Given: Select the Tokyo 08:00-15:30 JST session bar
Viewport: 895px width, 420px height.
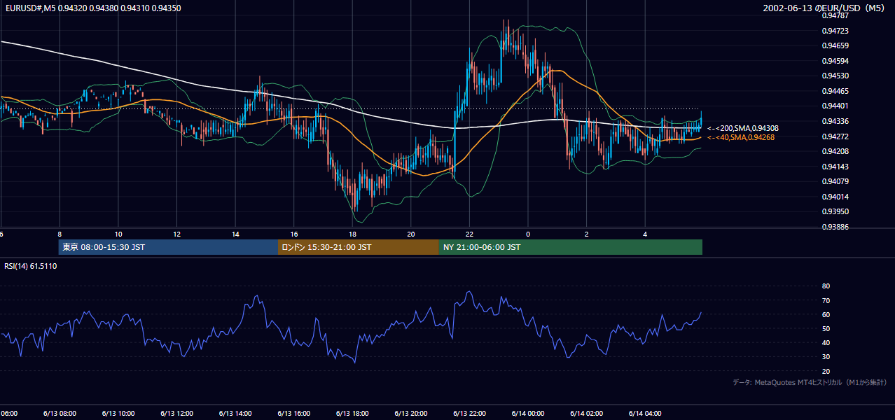Looking at the screenshot, I should click(168, 247).
